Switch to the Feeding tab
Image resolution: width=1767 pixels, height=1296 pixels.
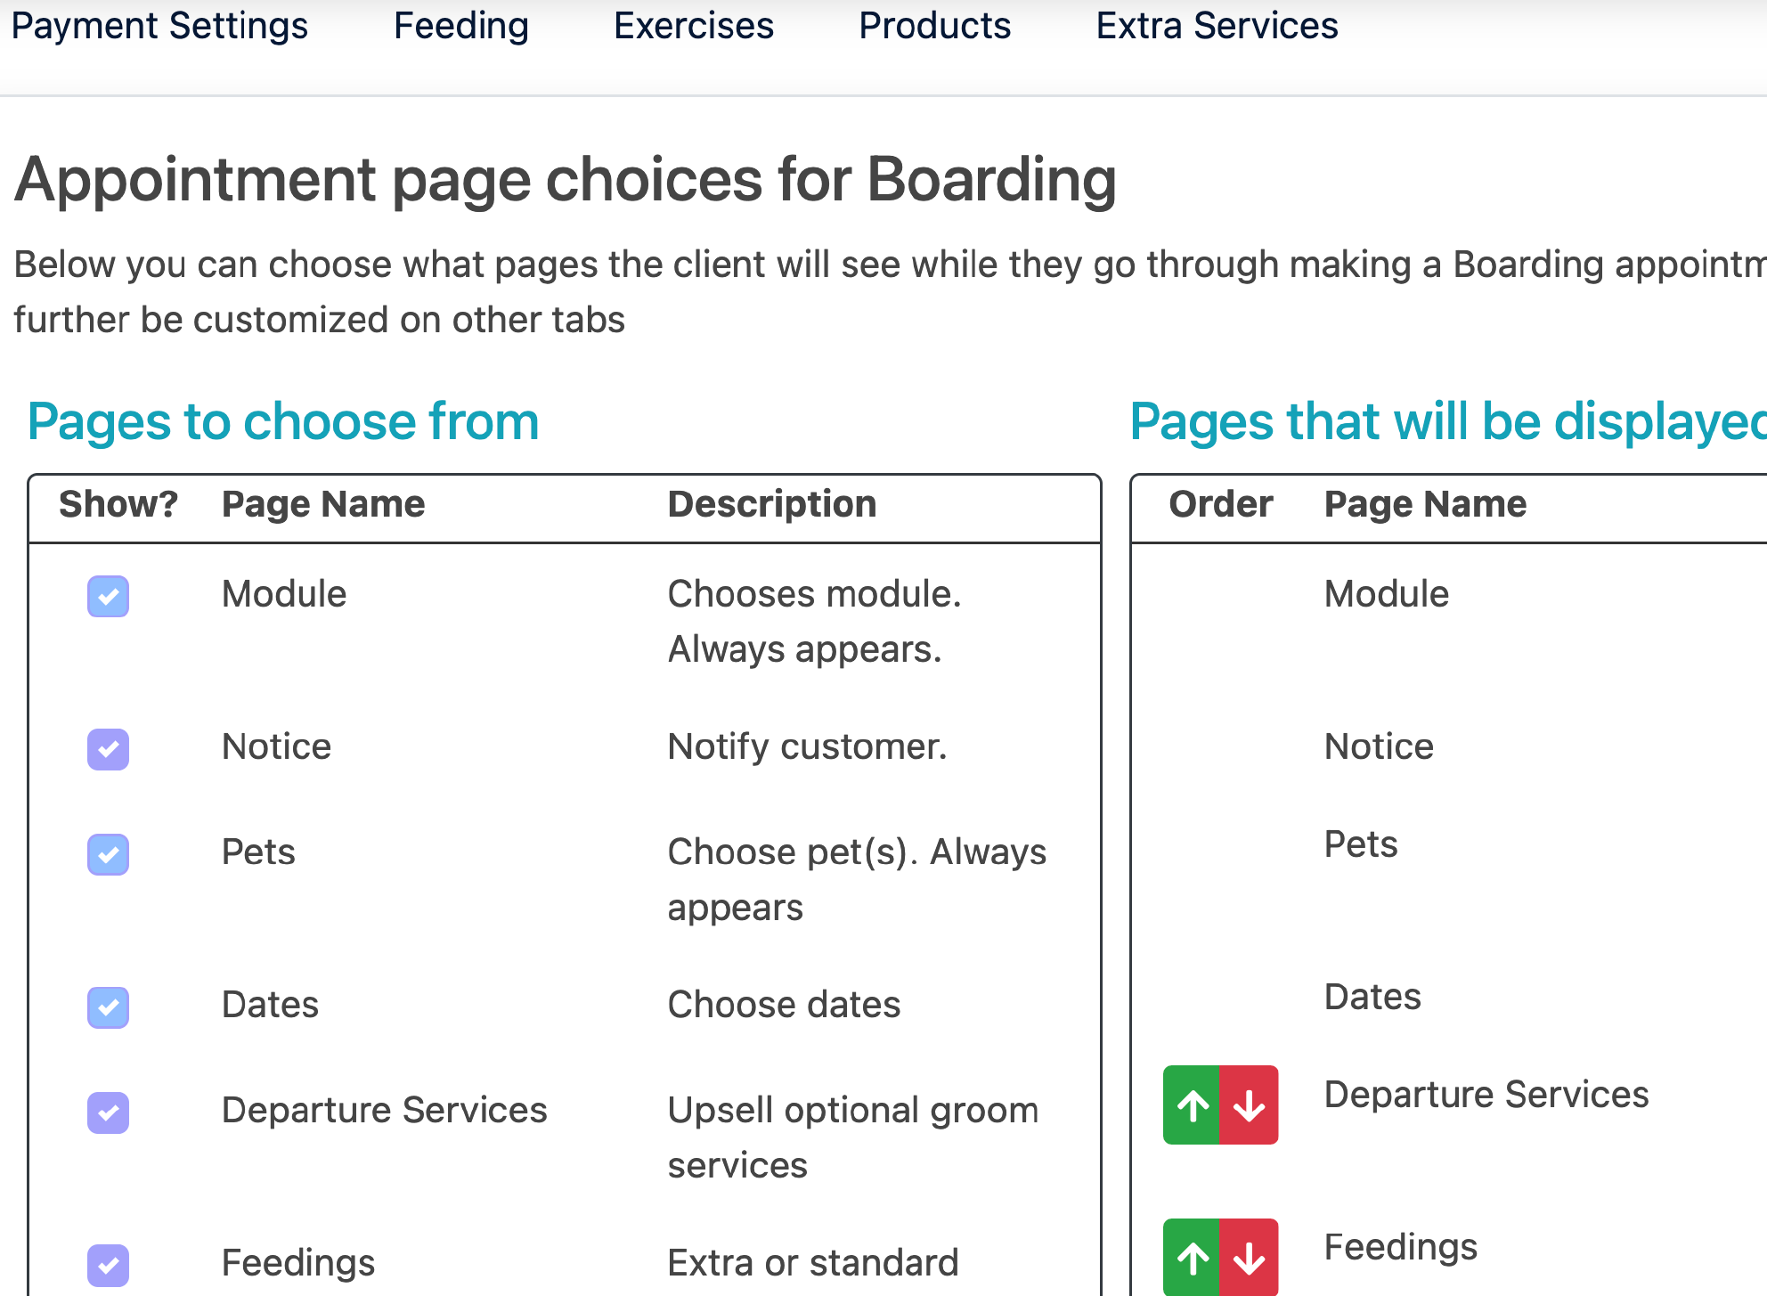[461, 26]
